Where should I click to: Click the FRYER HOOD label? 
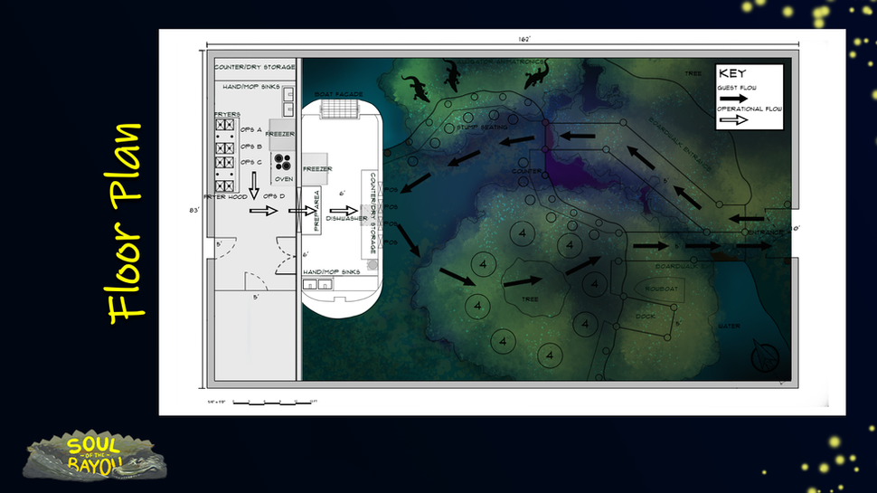[226, 197]
